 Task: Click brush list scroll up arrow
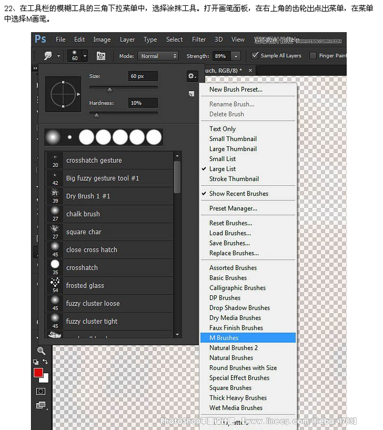[x=177, y=155]
